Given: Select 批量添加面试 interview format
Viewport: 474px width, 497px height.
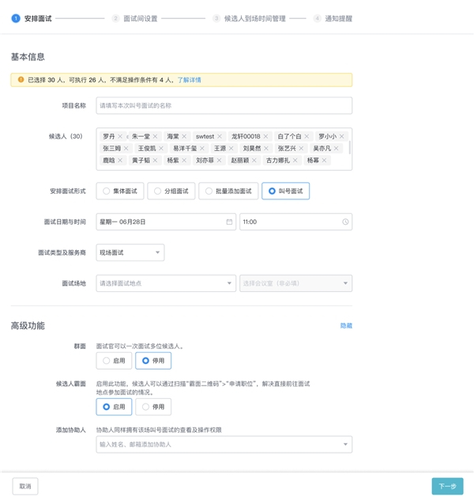Looking at the screenshot, I should [x=228, y=192].
